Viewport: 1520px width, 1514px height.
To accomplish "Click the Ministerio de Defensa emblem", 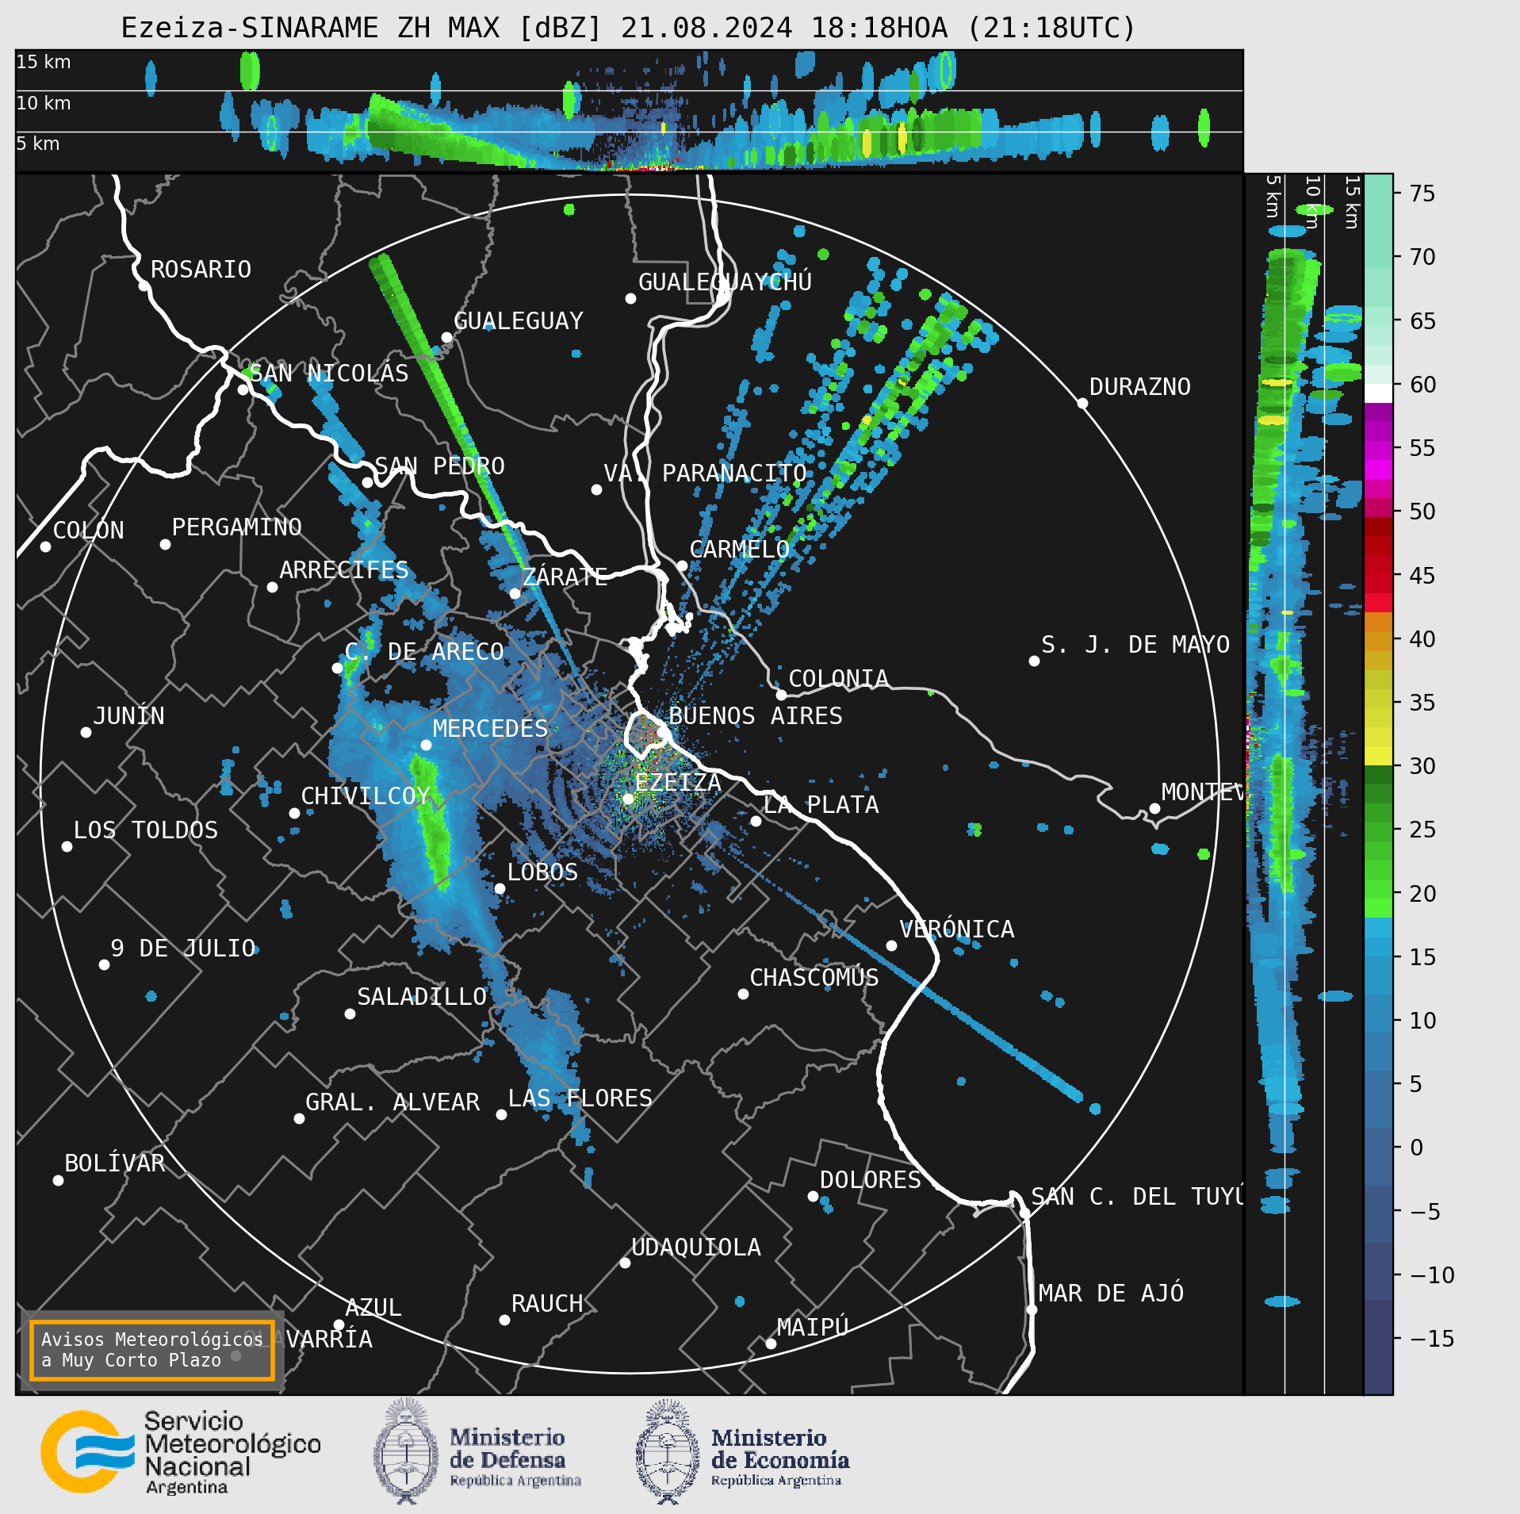I will pyautogui.click(x=406, y=1451).
